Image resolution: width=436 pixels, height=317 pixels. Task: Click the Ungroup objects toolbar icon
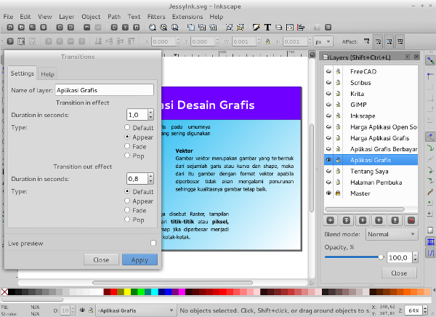[x=241, y=28]
